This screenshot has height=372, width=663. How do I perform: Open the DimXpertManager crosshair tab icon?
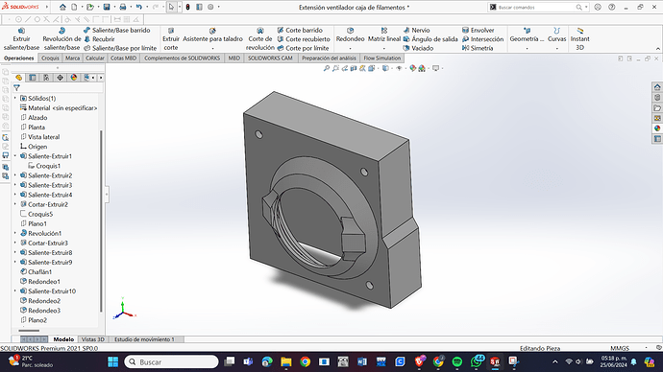pos(60,78)
